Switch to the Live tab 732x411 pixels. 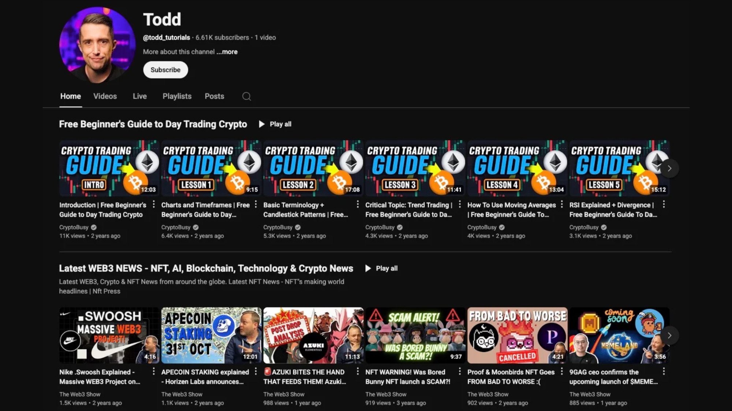point(139,96)
